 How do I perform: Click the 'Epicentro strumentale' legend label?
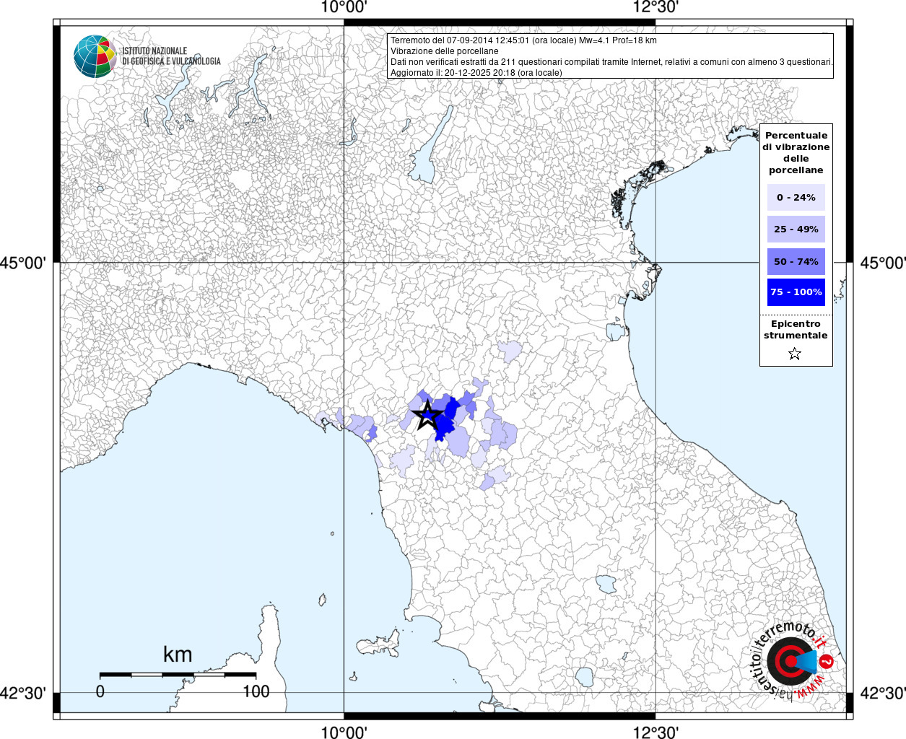796,329
